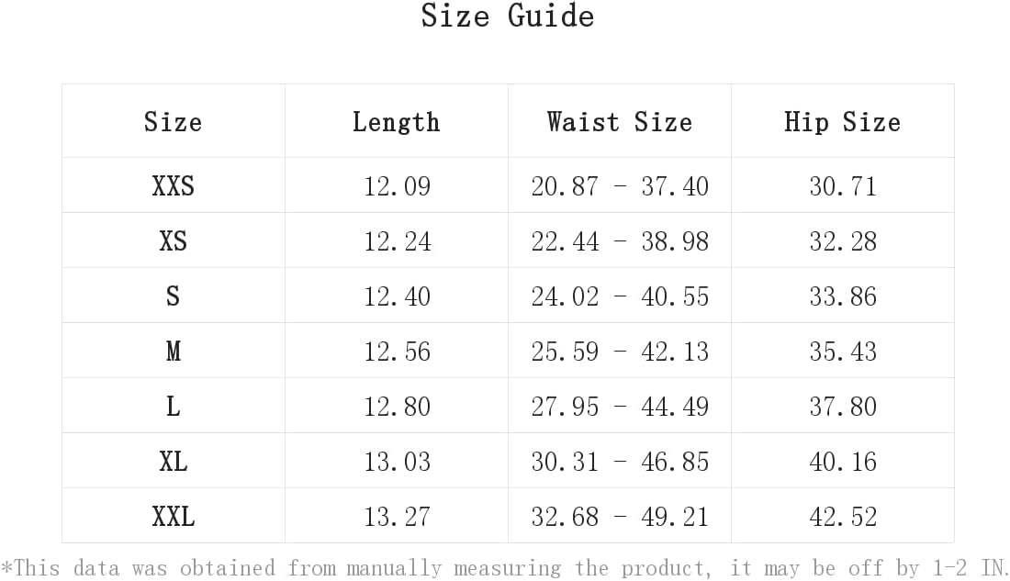Click waist range 32.68 - 49.21
The image size is (1010, 581).
coord(620,517)
